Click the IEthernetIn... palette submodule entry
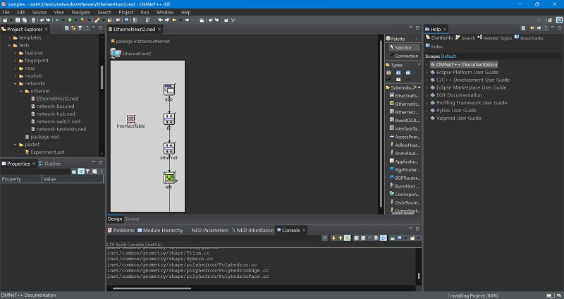564x299 pixels. (x=404, y=104)
